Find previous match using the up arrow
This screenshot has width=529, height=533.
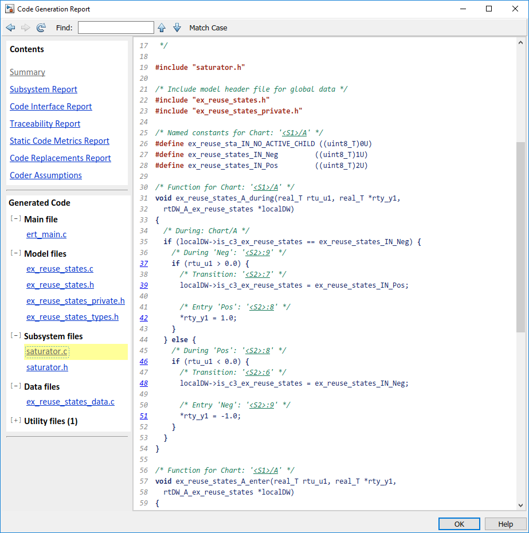tap(161, 28)
